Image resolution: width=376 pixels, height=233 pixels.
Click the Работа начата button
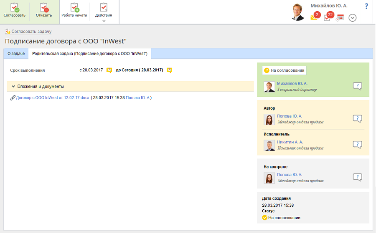(x=74, y=11)
